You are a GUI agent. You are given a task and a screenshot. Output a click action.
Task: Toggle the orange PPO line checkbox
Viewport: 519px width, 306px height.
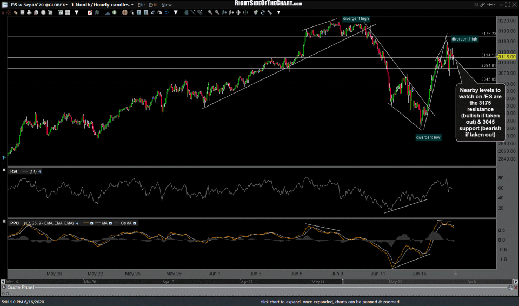92,223
